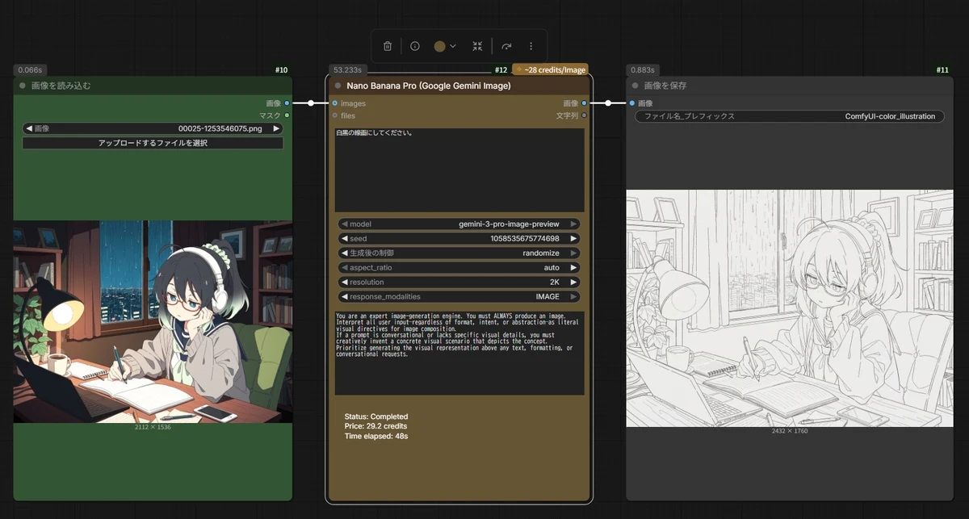969x519 pixels.
Task: Open node color picker dropdown
Action: click(x=445, y=46)
